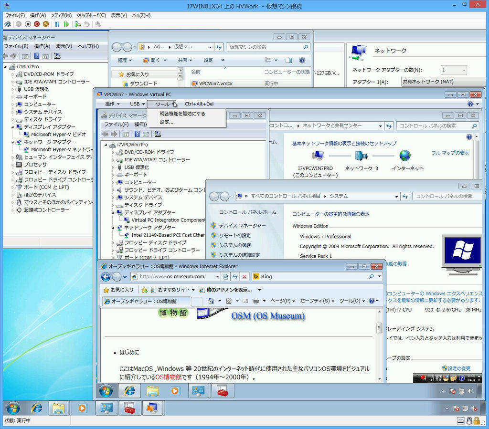The width and height of the screenshot is (489, 429).
Task: Click the Virtual PC icon on outer taskbar
Action: (x=152, y=408)
